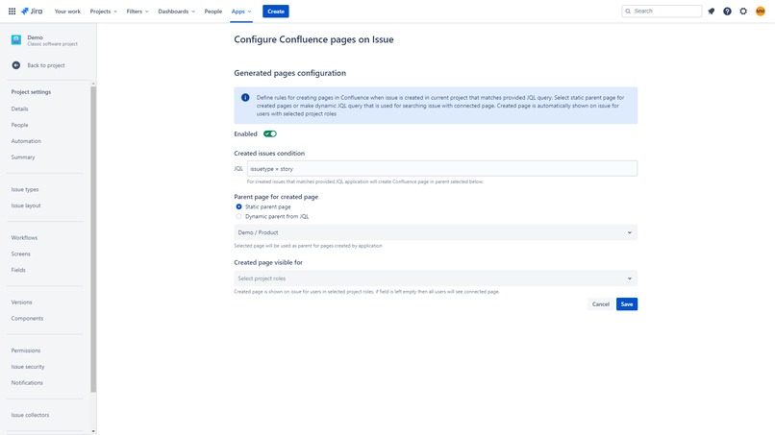The width and height of the screenshot is (775, 435).
Task: Click the info icon in blue banner
Action: 245,97
